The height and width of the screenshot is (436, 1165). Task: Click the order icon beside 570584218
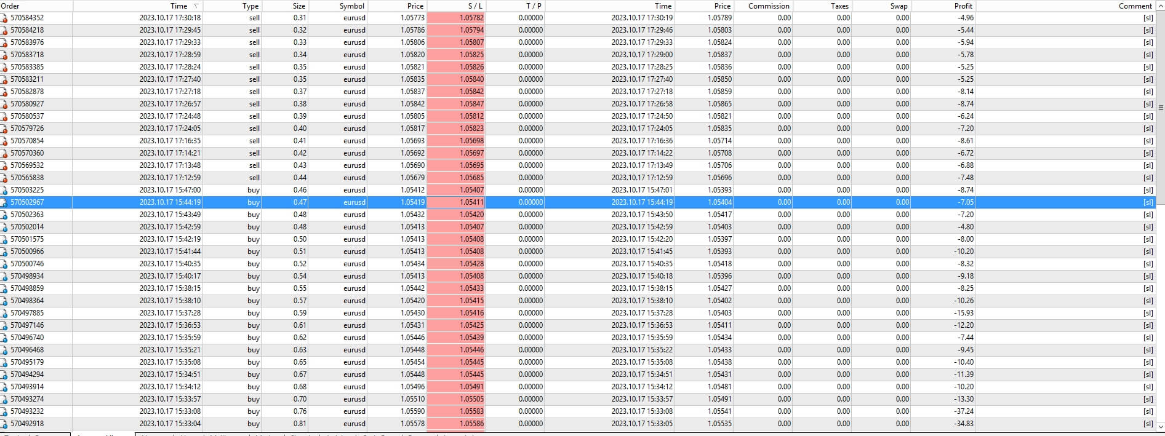[4, 30]
